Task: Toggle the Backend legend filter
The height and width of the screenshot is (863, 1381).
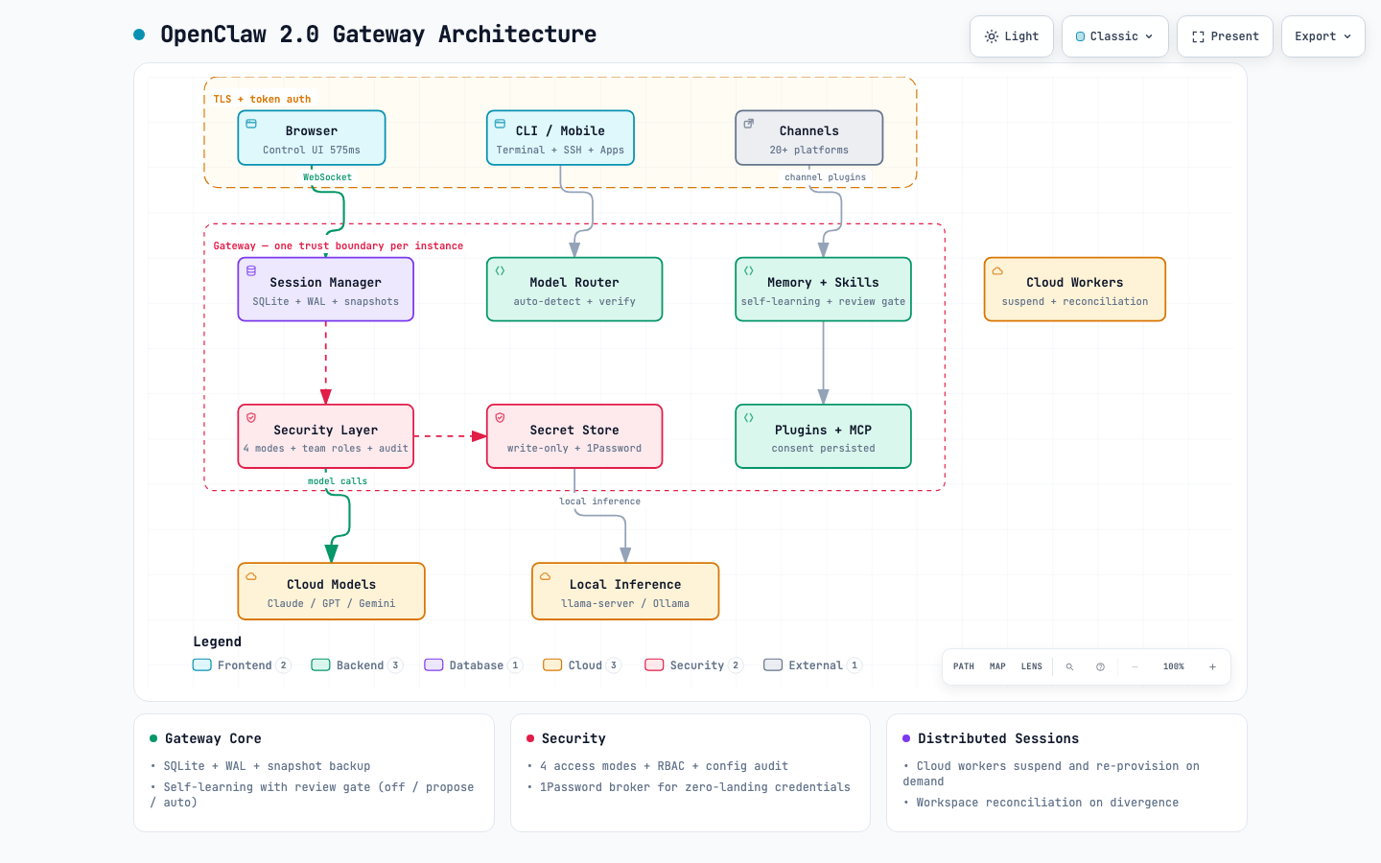Action: click(x=357, y=665)
